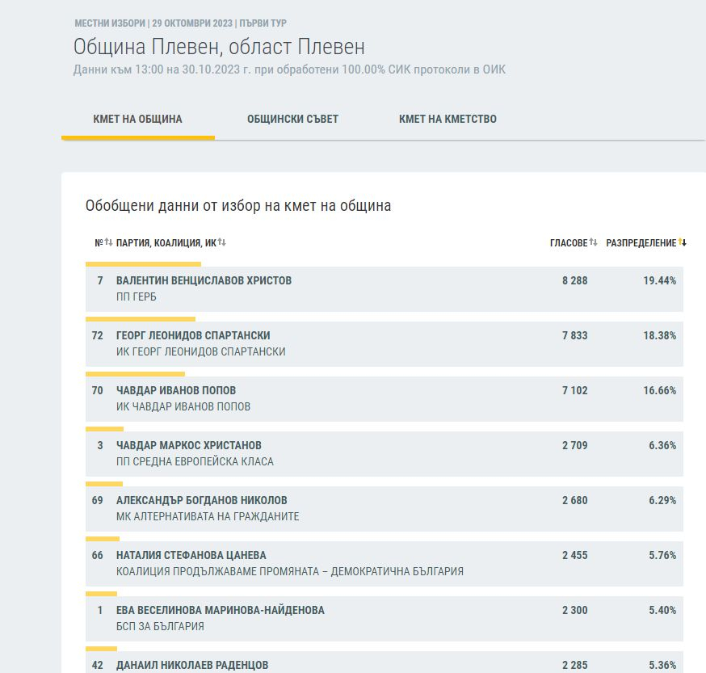Click the 5.36% share value
Viewport: 706px width, 673px height.
662,666
